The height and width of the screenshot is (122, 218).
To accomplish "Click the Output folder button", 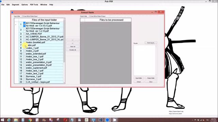I will 151,78.
